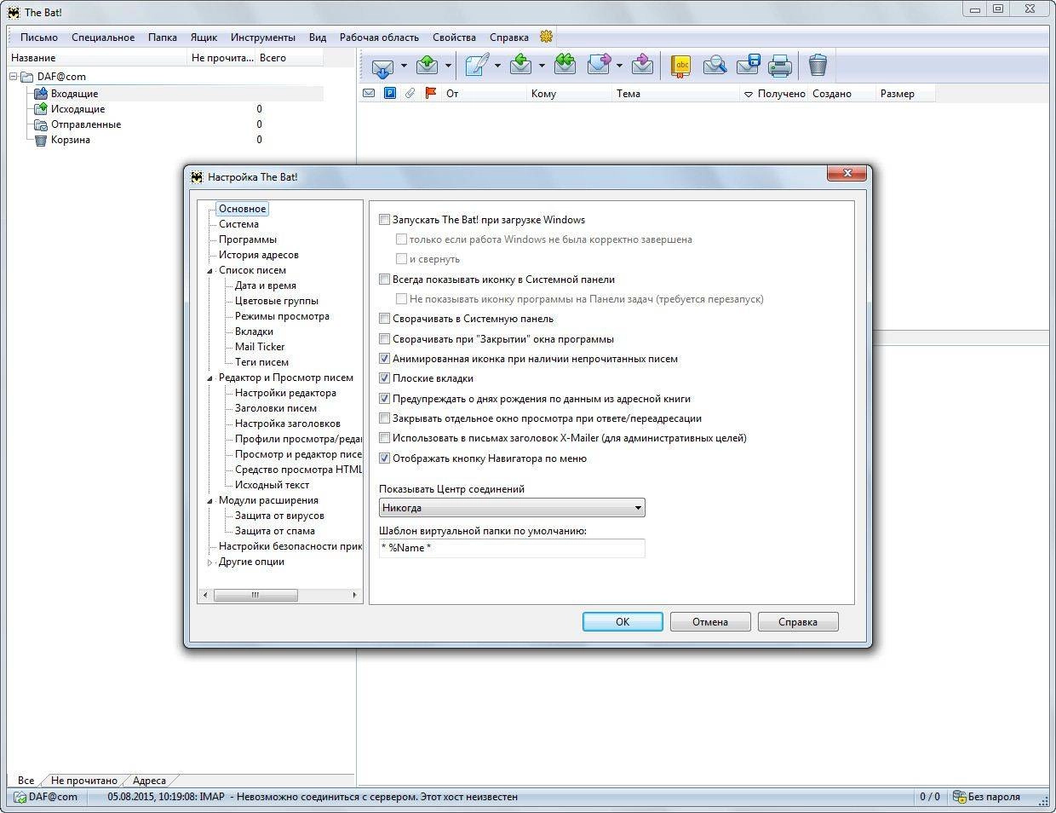Click the Redirect message envelope icon
Screen dimensions: 1056x813
(x=643, y=66)
